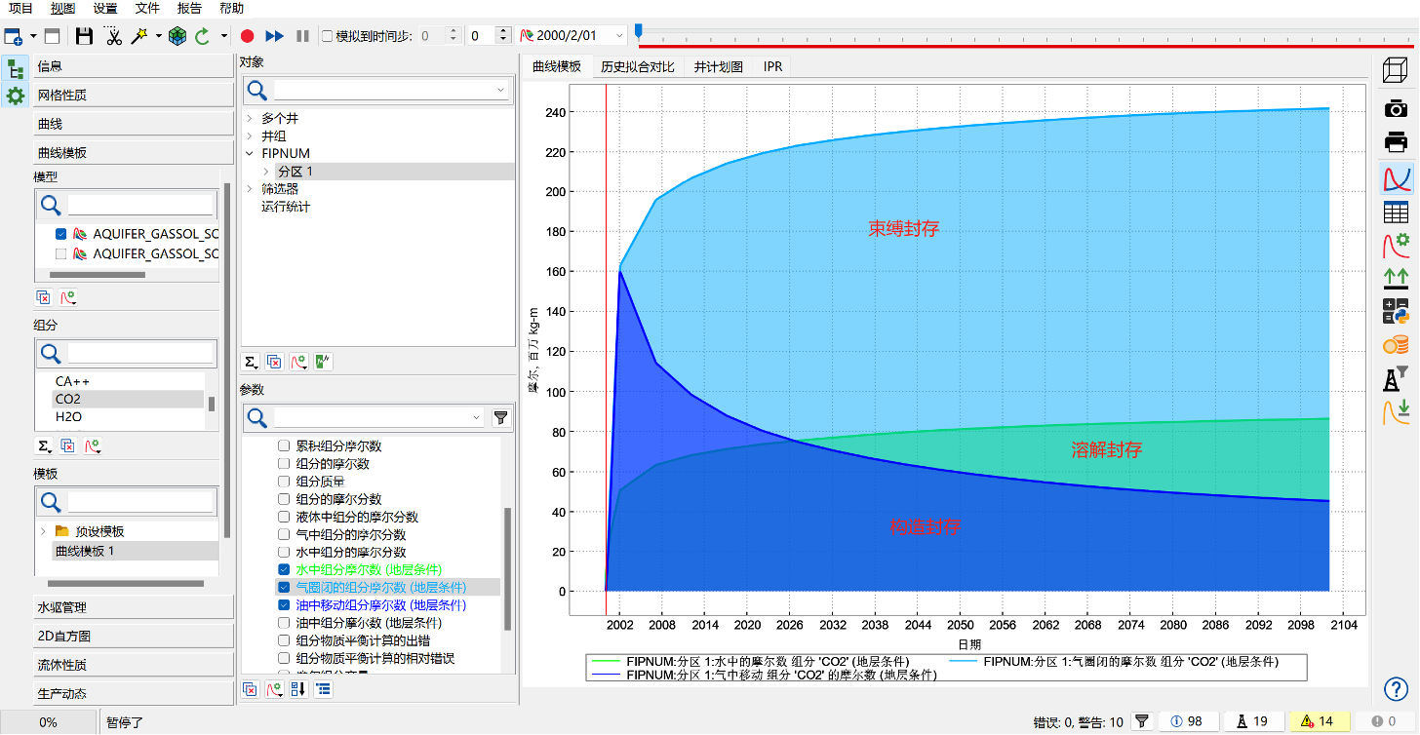Click the magic wand tool icon

[140, 36]
